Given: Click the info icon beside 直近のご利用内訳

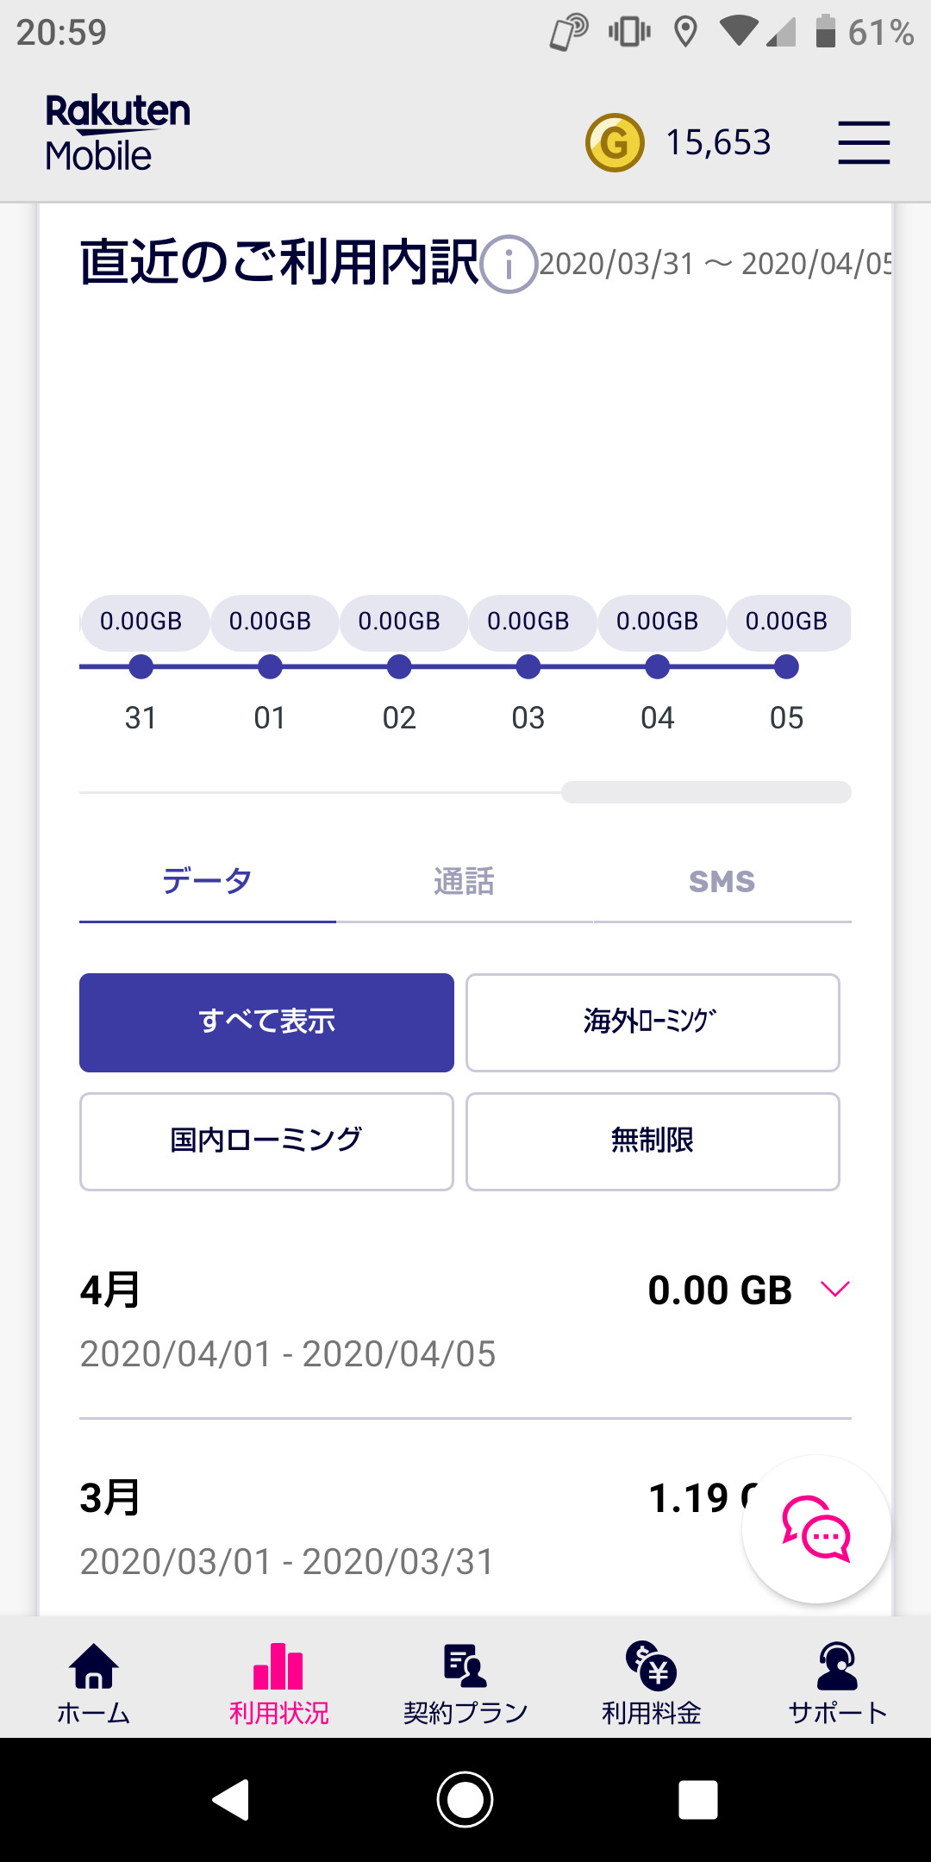Looking at the screenshot, I should [509, 264].
